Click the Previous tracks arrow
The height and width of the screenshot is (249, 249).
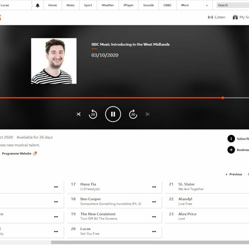coord(227,174)
